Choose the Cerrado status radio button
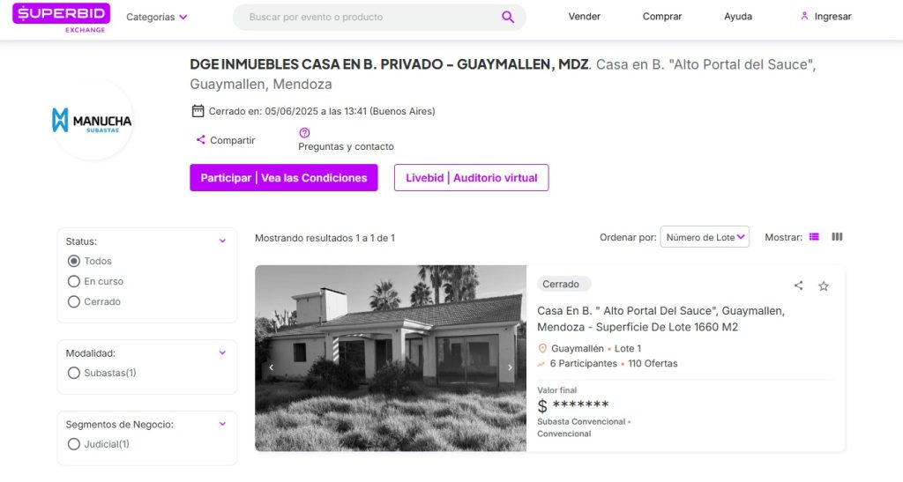This screenshot has height=482, width=903. coord(74,301)
